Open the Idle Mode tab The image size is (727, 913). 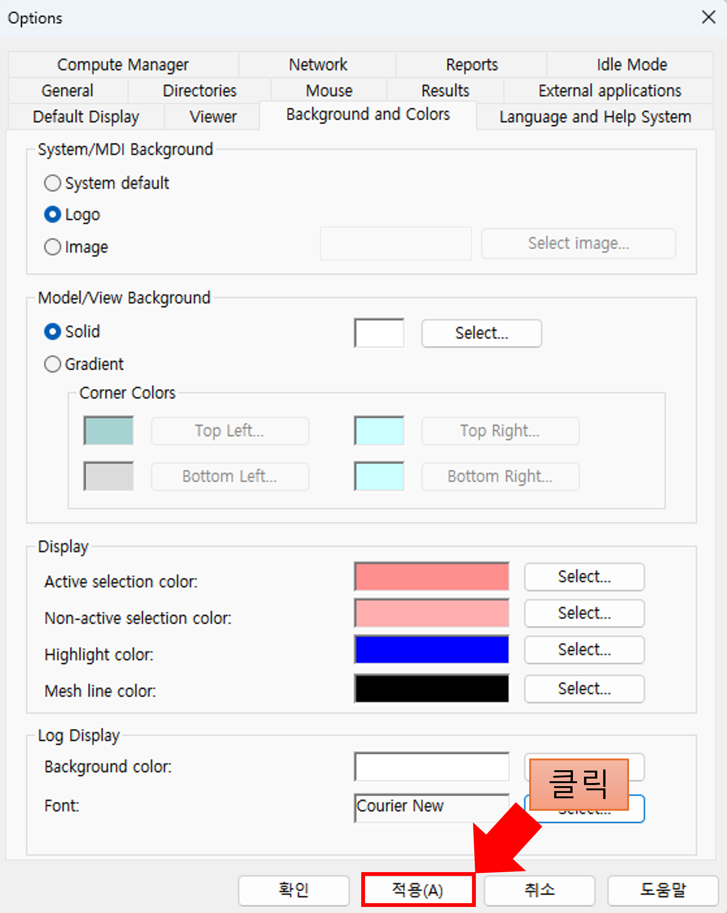click(x=631, y=65)
